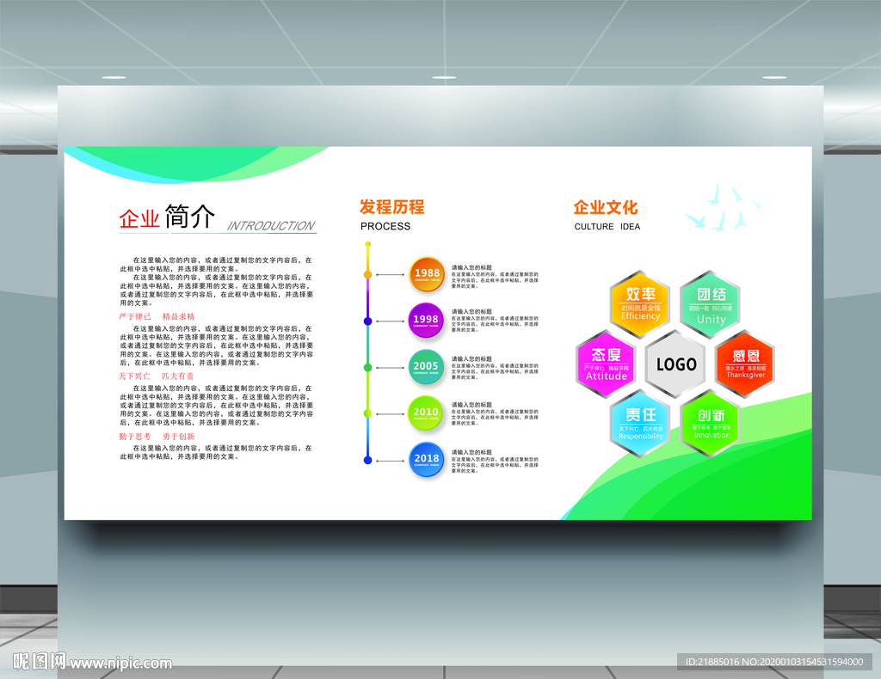Image resolution: width=881 pixels, height=679 pixels.
Task: Click the green Unity hexagon
Action: (711, 304)
